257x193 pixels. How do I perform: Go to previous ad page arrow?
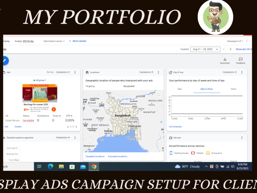click(68, 127)
